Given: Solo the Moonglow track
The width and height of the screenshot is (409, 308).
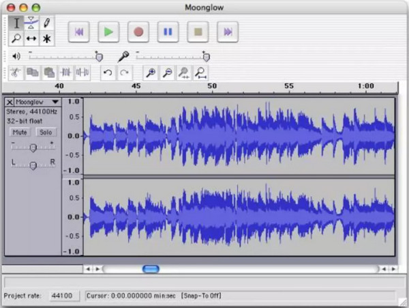Looking at the screenshot, I should (46, 132).
